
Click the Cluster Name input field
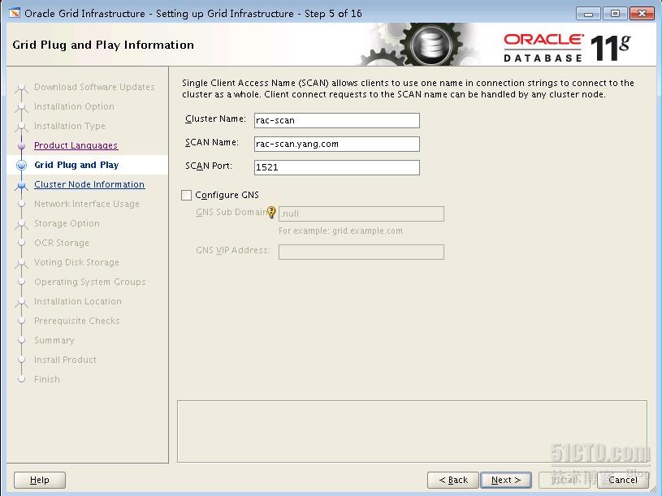tap(337, 120)
